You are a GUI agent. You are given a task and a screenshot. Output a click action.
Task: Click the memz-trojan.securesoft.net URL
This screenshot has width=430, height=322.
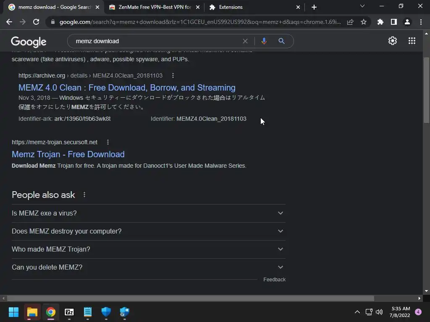(x=55, y=142)
